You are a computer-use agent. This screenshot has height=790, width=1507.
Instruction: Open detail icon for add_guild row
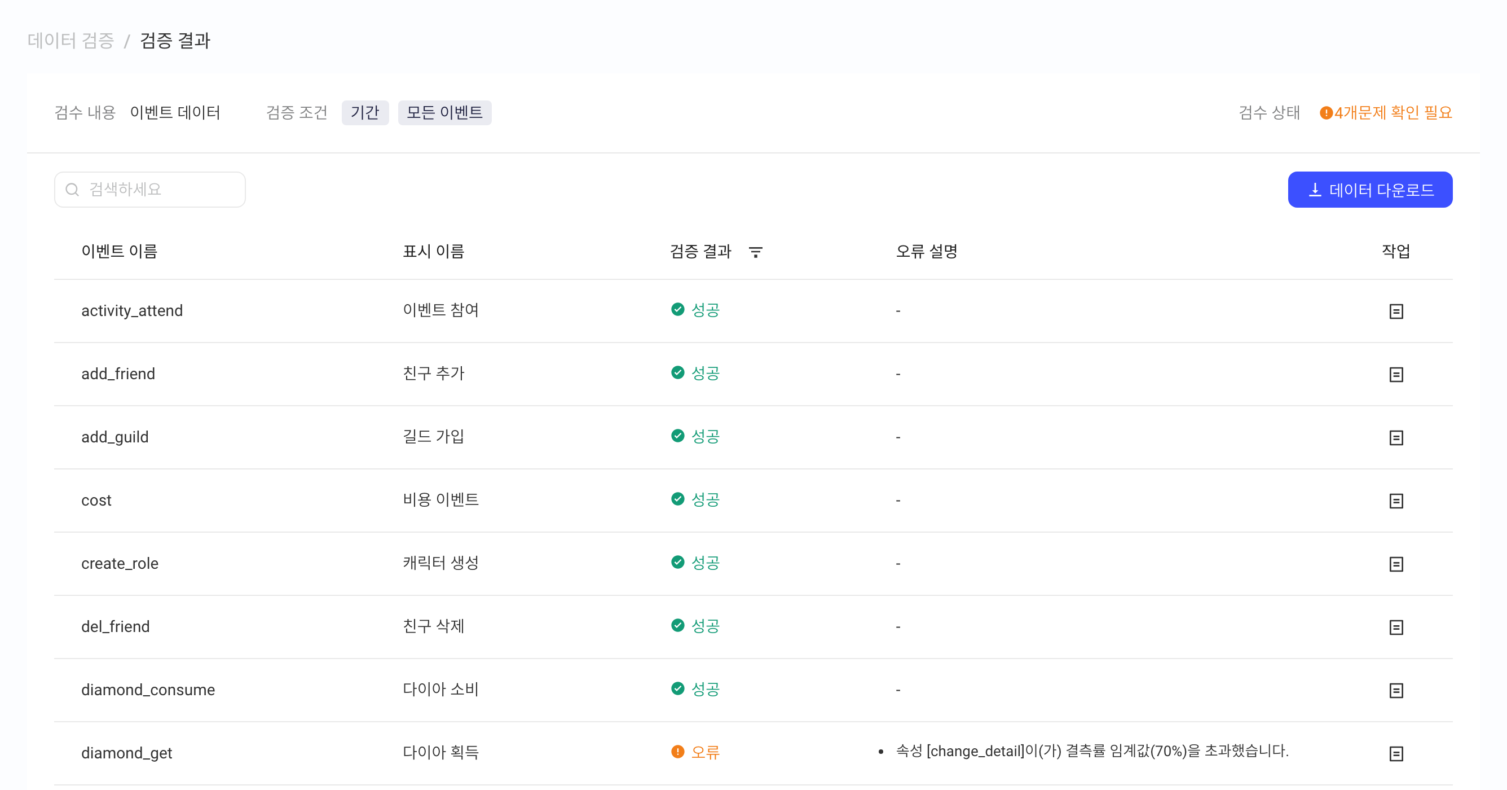coord(1396,437)
